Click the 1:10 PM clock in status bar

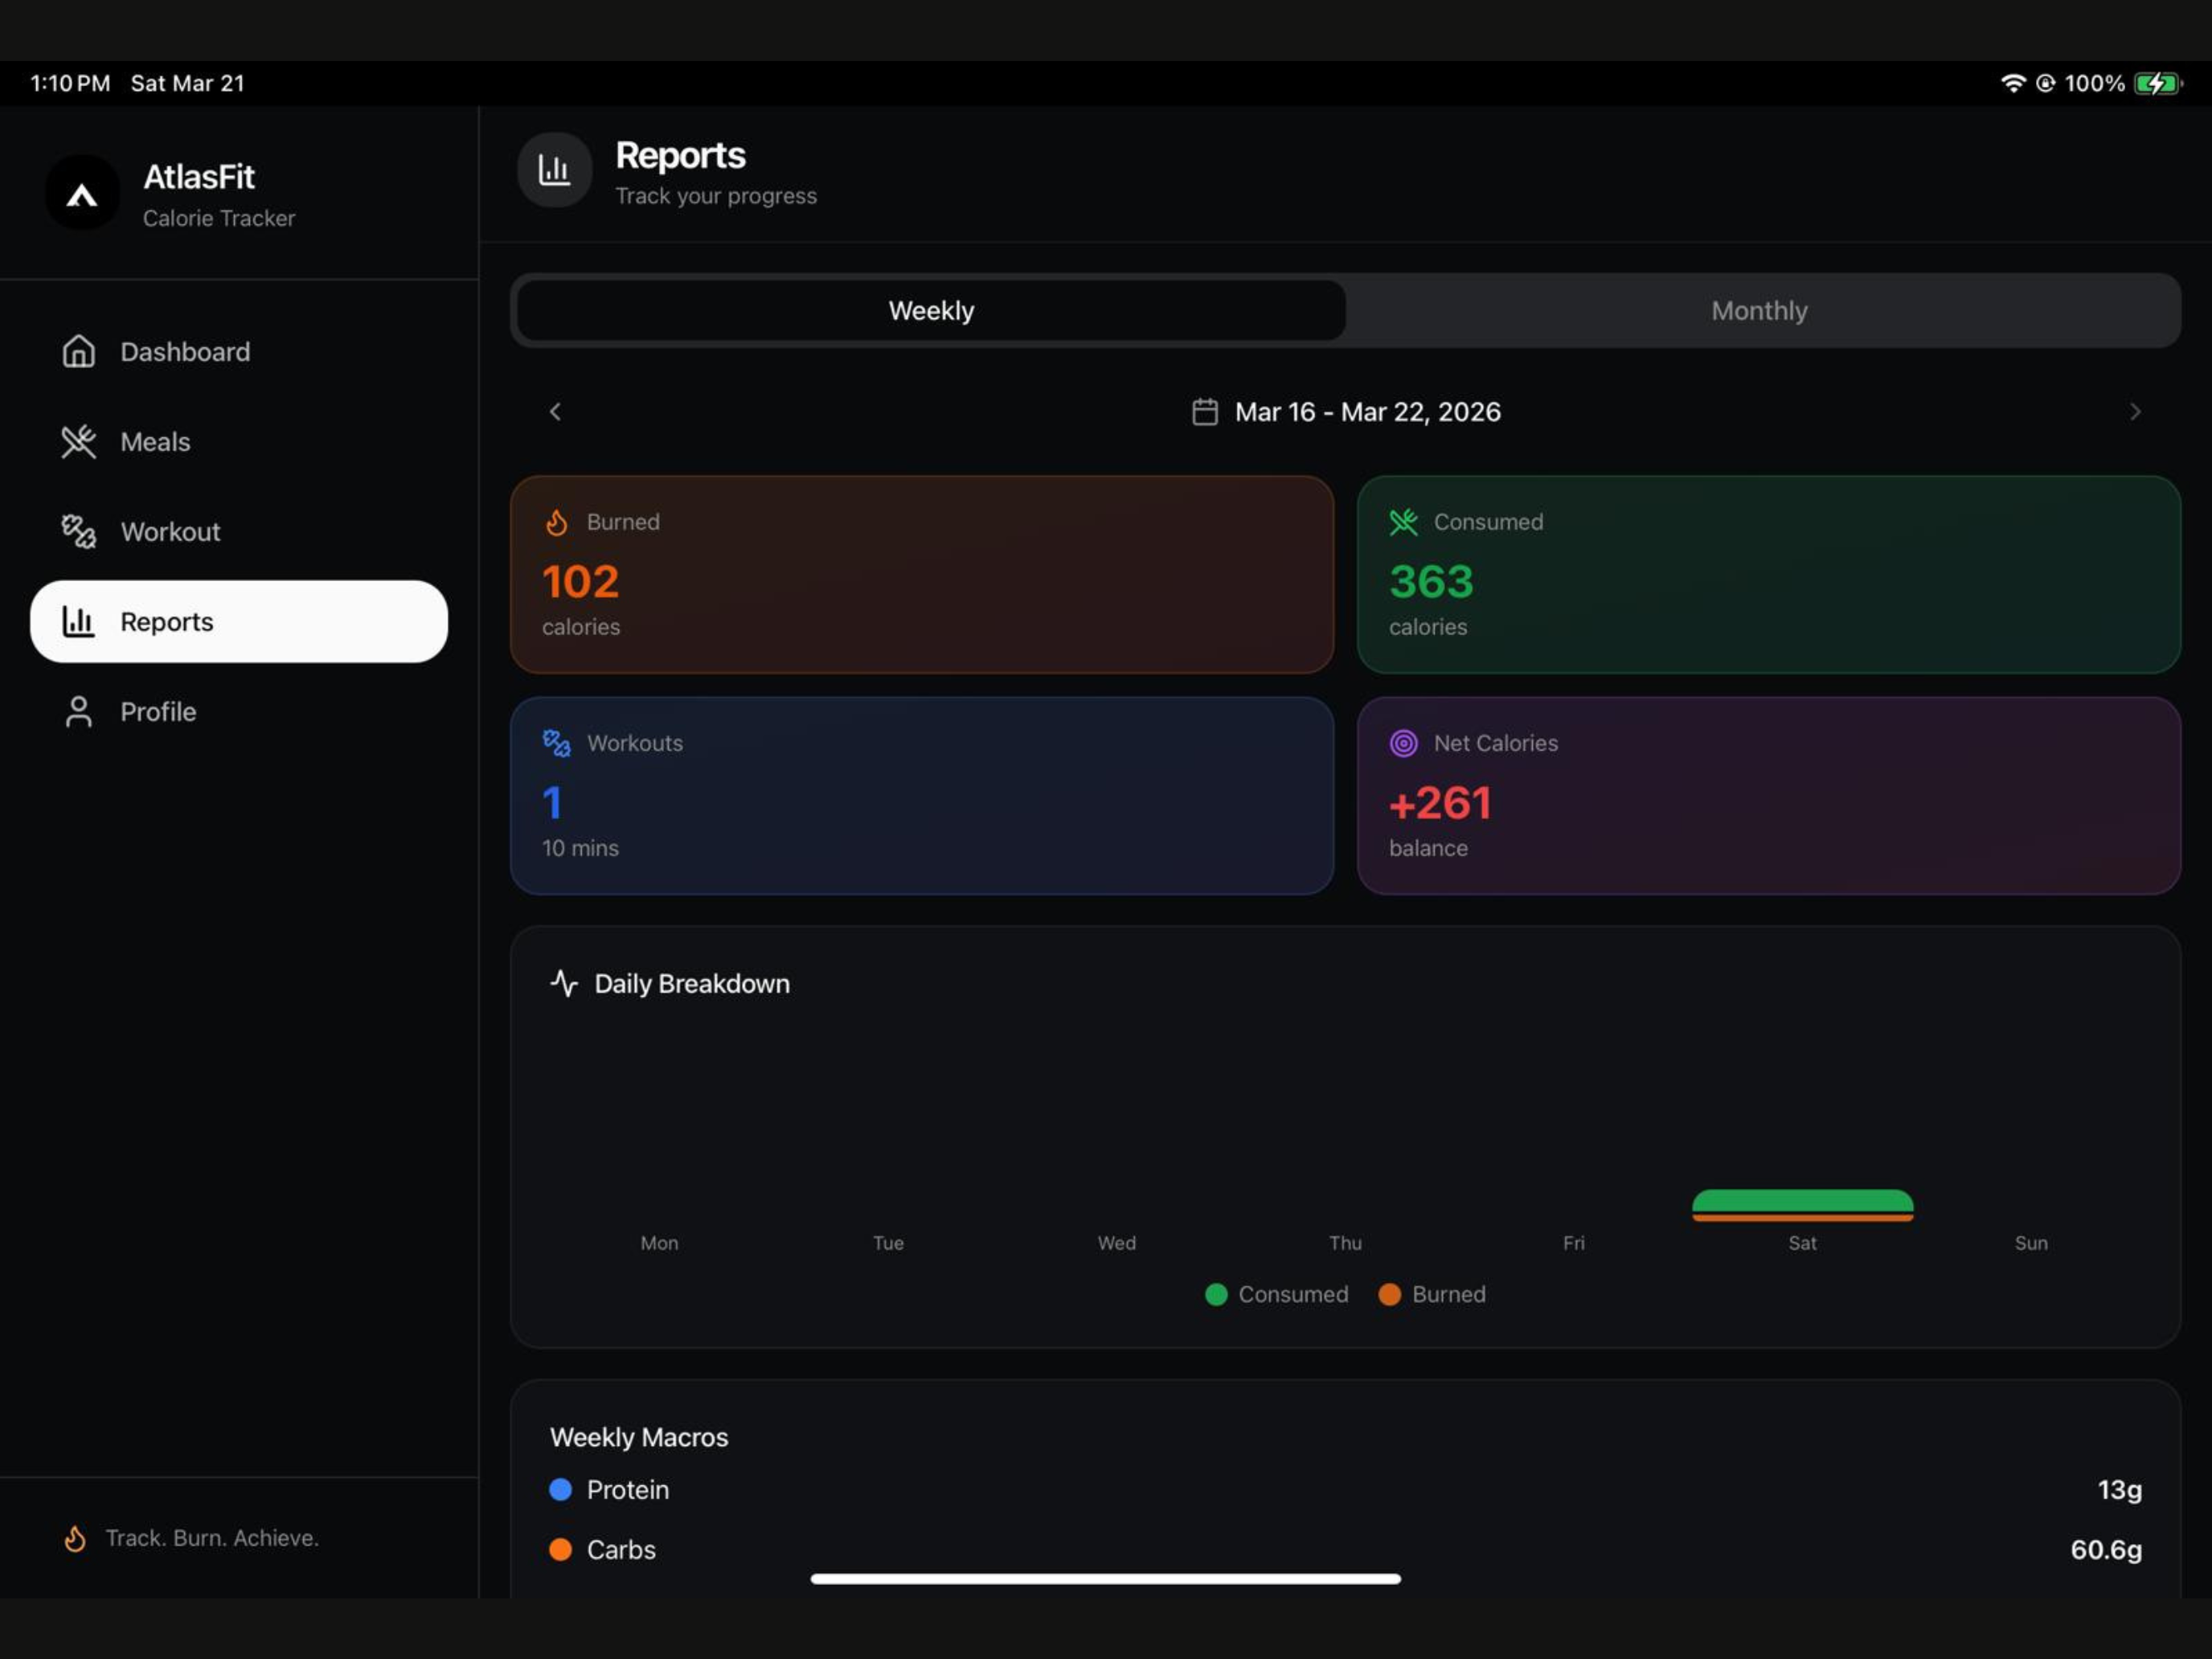pos(70,83)
